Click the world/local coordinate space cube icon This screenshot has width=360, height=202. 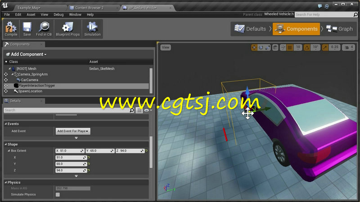(x=275, y=48)
